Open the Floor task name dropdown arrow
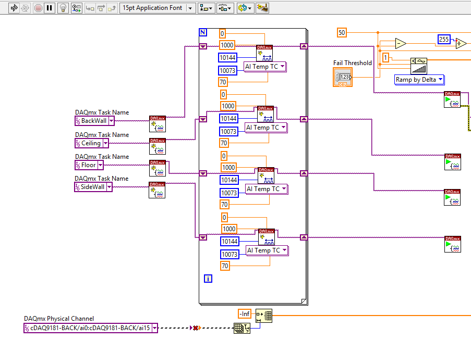471x340 pixels. (100, 165)
